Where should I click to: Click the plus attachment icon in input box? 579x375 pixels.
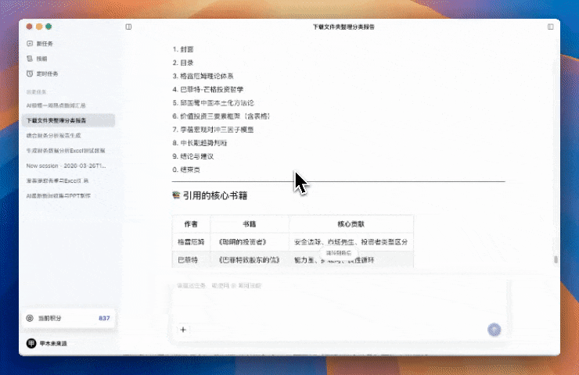(x=183, y=330)
